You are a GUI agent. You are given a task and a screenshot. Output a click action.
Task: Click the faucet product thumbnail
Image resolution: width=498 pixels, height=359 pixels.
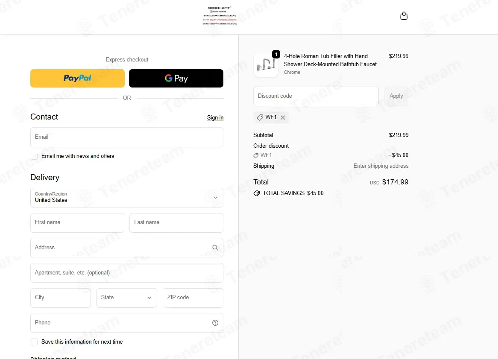click(x=266, y=65)
